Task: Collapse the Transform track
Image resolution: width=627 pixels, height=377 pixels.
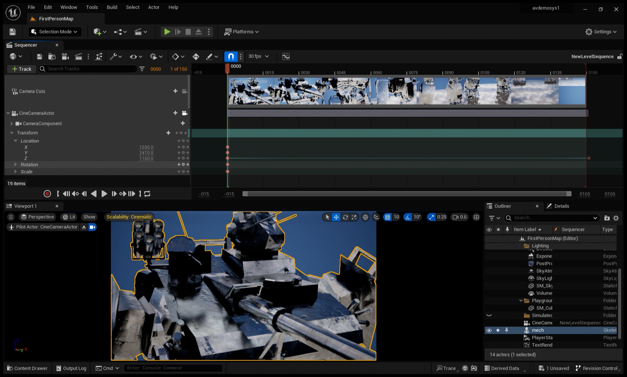Action: (x=12, y=133)
